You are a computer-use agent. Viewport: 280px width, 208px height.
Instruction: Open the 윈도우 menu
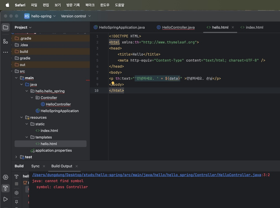[x=105, y=5]
